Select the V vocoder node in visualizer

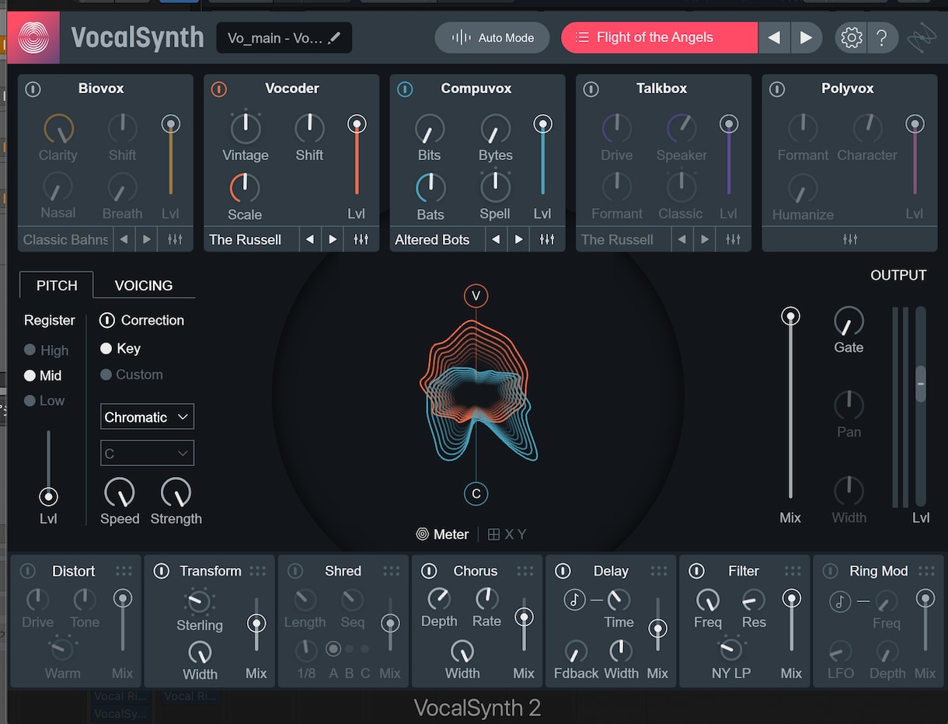pyautogui.click(x=476, y=295)
